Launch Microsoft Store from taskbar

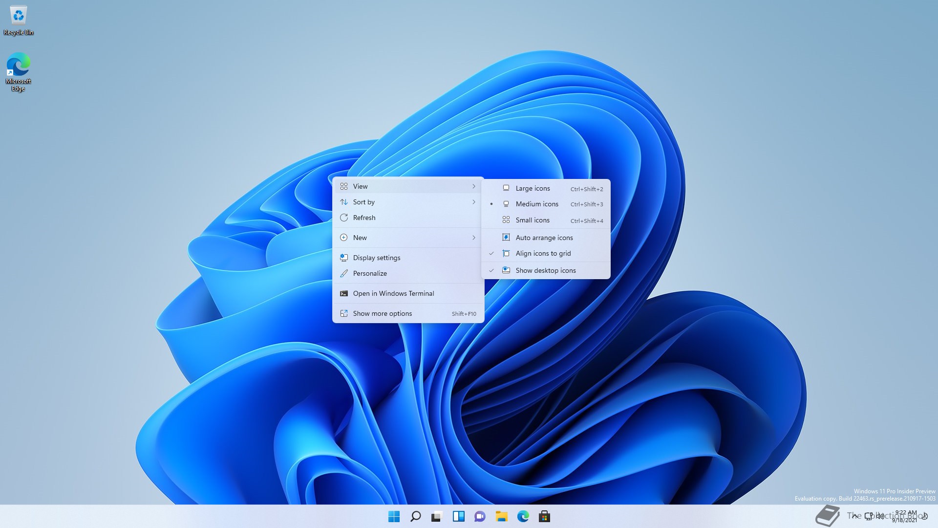coord(544,516)
